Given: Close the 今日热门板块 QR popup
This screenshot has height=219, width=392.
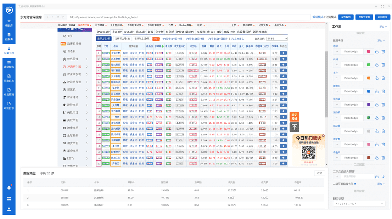Looking at the screenshot, I should tap(323, 135).
